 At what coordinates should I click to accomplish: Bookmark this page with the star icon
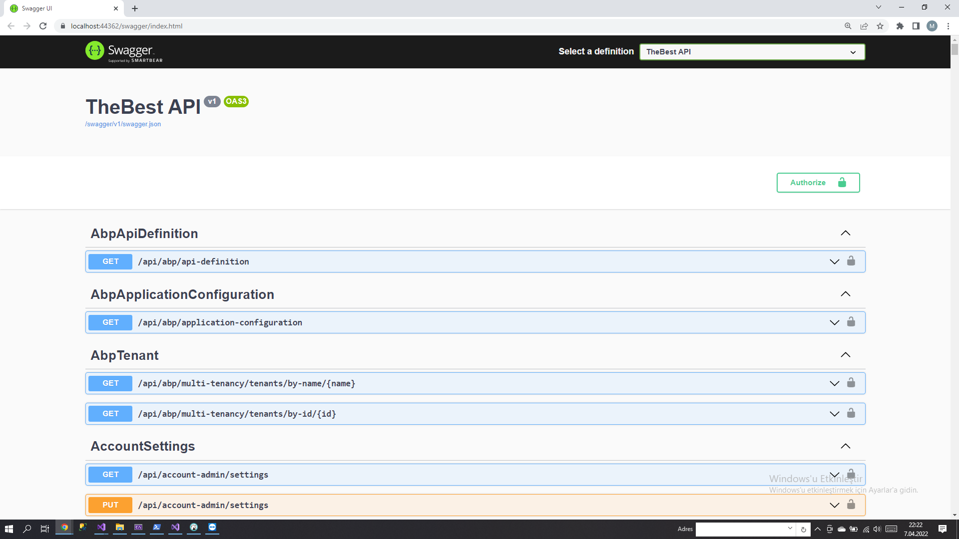(x=880, y=26)
